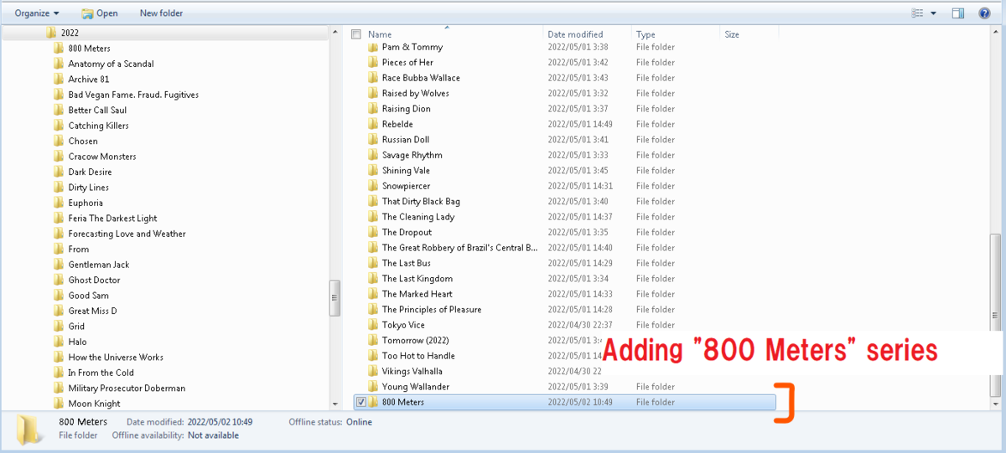Click the Savage Rhythm folder icon
The width and height of the screenshot is (1006, 453).
pos(373,155)
